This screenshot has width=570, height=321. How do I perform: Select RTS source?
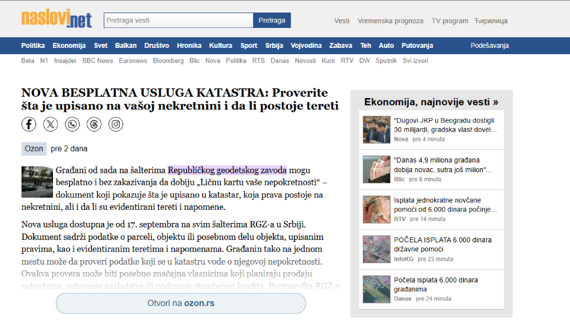click(x=258, y=60)
